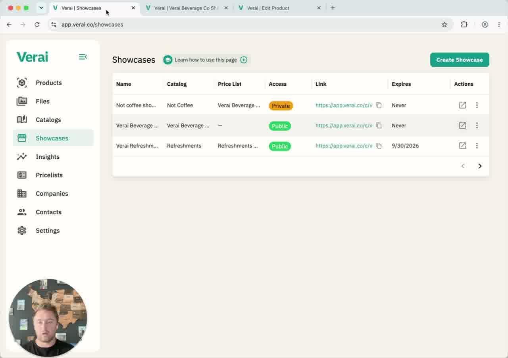Select the Showcases sidebar item
Screen dimensions: 508x358
click(x=53, y=138)
